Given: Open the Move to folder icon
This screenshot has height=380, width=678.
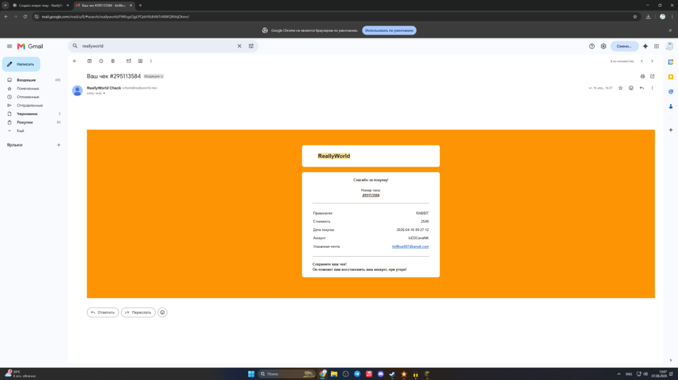Looking at the screenshot, I should point(140,61).
